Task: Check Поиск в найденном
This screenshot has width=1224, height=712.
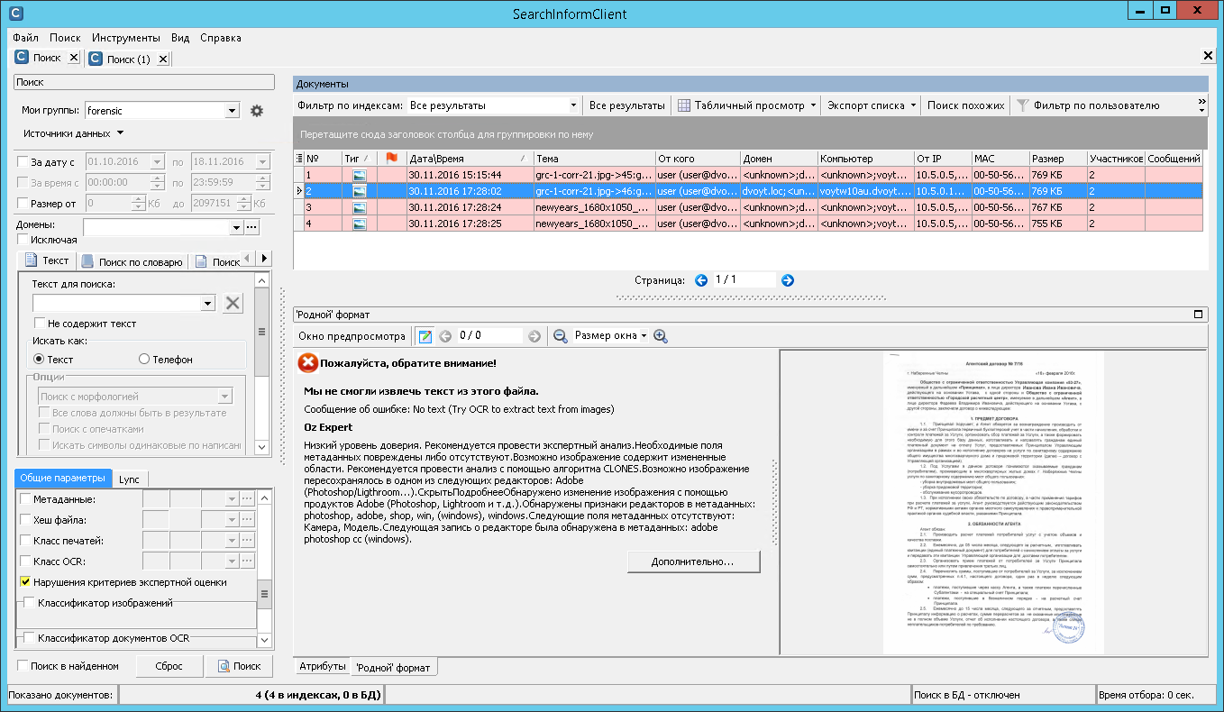Action: pyautogui.click(x=23, y=666)
